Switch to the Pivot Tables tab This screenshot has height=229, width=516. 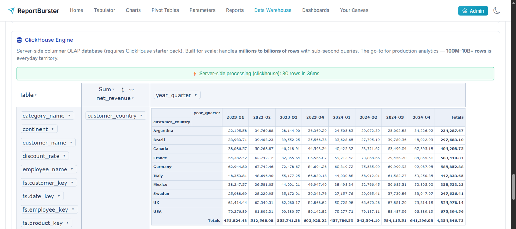pos(165,10)
